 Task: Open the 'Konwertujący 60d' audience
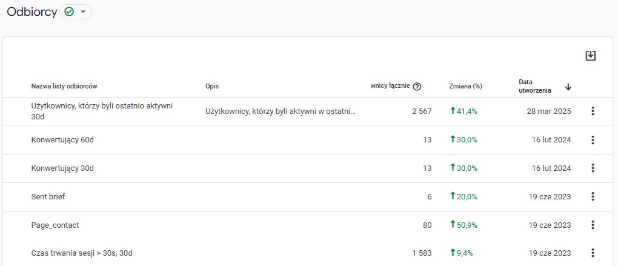(62, 140)
